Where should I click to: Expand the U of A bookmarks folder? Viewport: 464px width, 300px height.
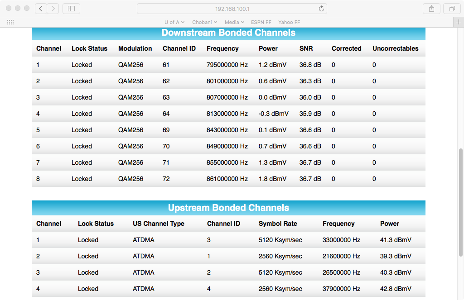[174, 22]
